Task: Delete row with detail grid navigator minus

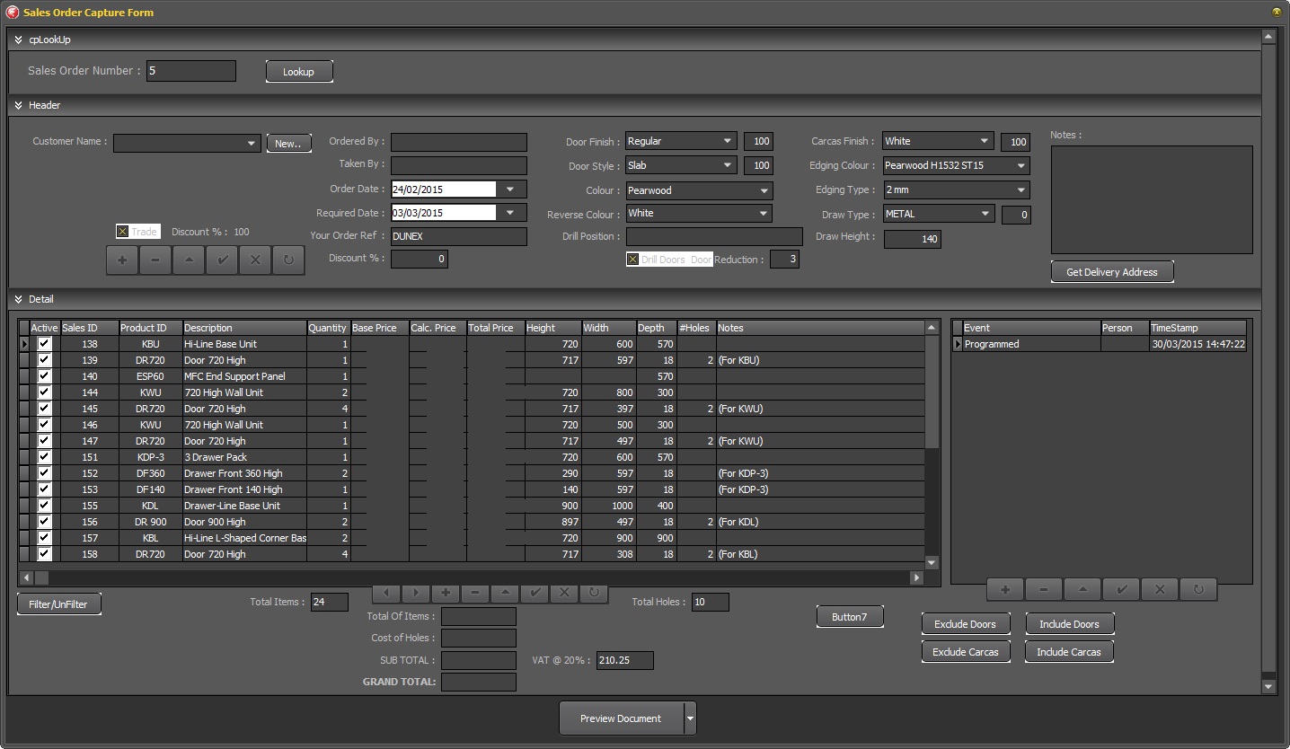Action: pyautogui.click(x=475, y=593)
